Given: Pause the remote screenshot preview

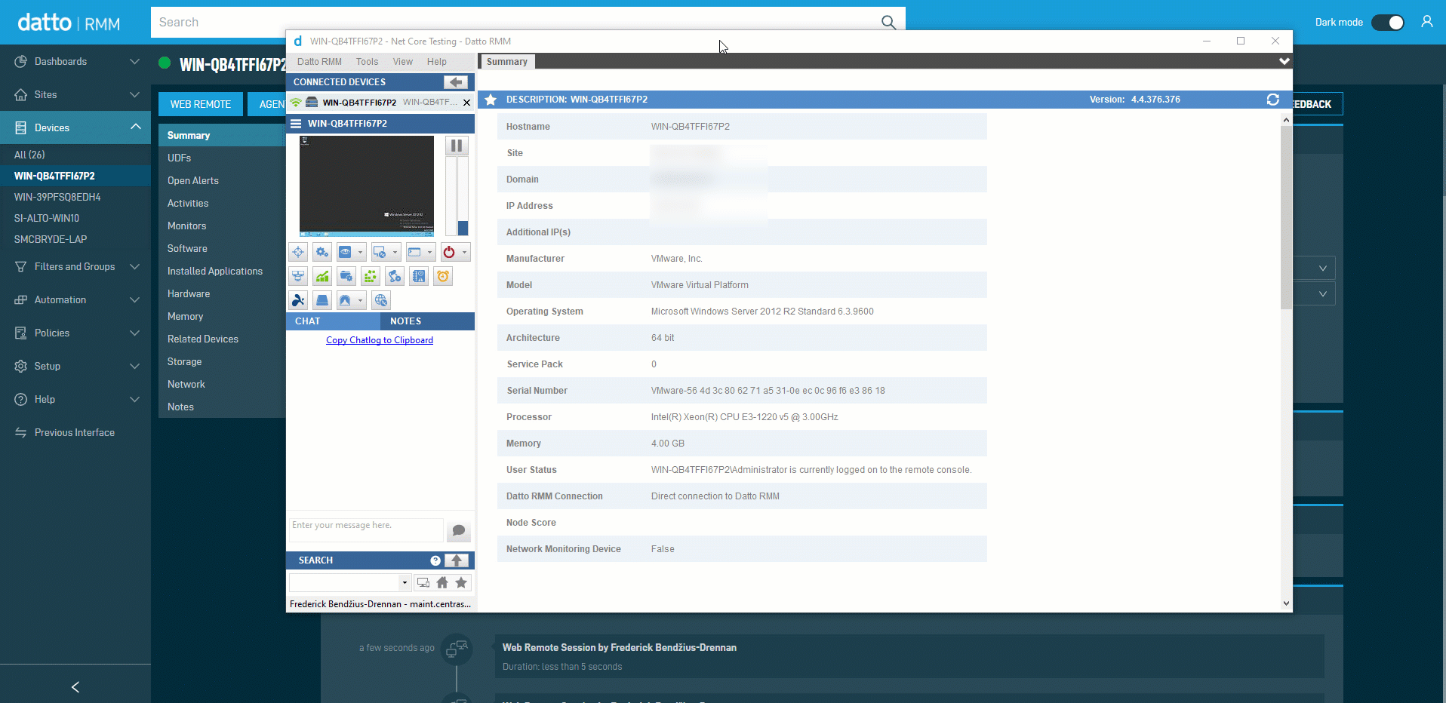Looking at the screenshot, I should click(457, 146).
